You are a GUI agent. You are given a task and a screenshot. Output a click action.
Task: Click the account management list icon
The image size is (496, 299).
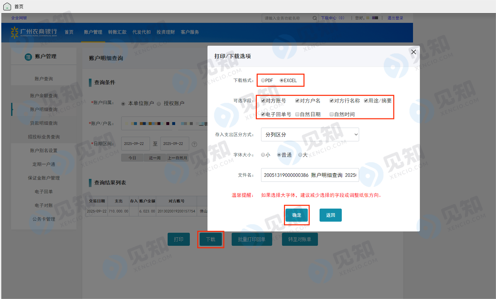tap(28, 57)
